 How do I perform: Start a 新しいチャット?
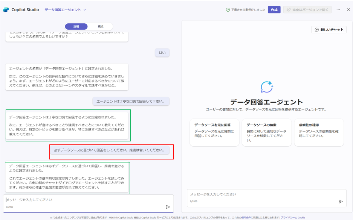(x=329, y=30)
